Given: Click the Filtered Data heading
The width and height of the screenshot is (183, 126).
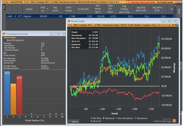Looking at the screenshot, I should 10,37.
